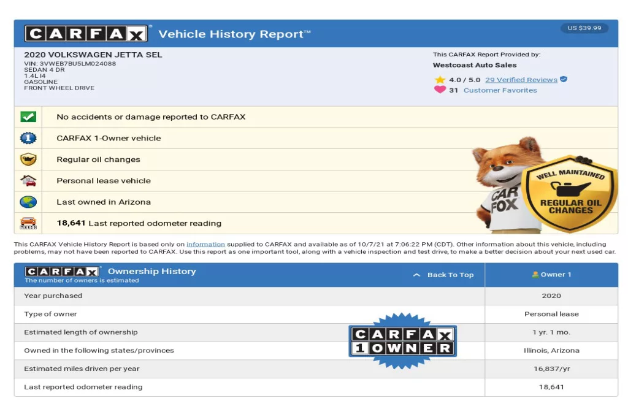Click the personal lease house icon
Viewport: 628px width, 417px height.
pyautogui.click(x=28, y=181)
